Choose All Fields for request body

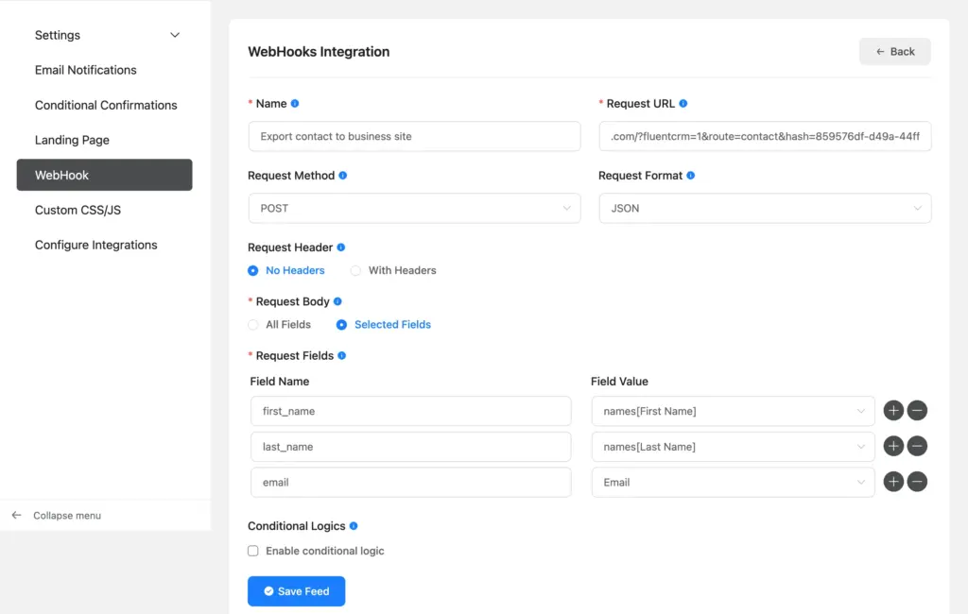click(x=253, y=325)
